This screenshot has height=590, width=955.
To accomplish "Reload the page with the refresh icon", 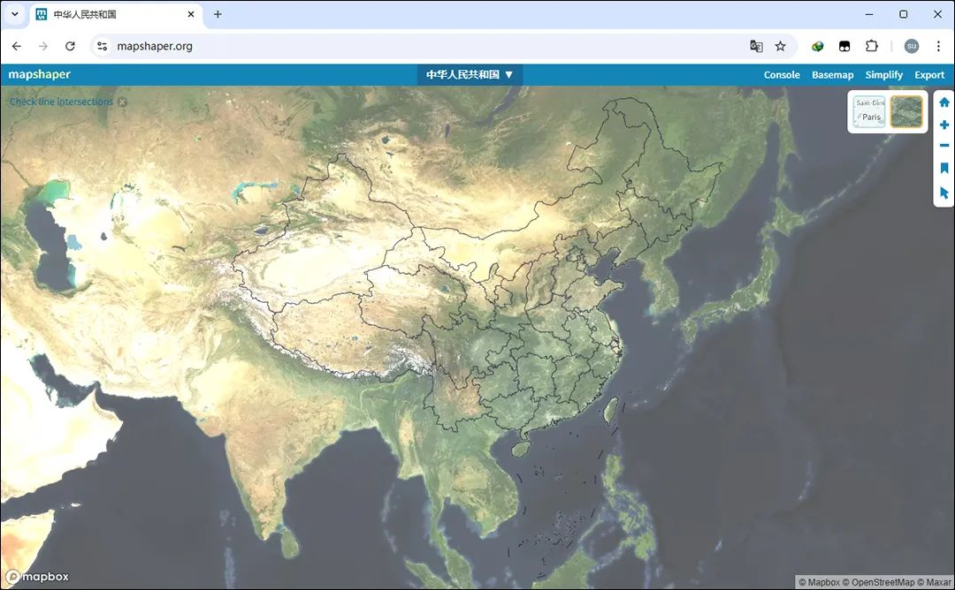I will [x=70, y=46].
